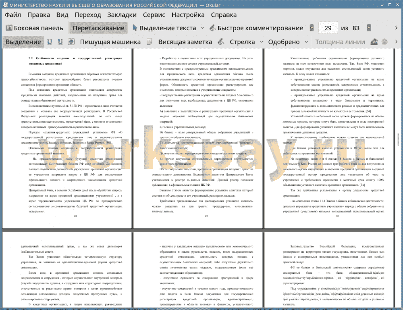The height and width of the screenshot is (310, 403).
Task: Click the Толщина линии line width option
Action: tap(340, 42)
